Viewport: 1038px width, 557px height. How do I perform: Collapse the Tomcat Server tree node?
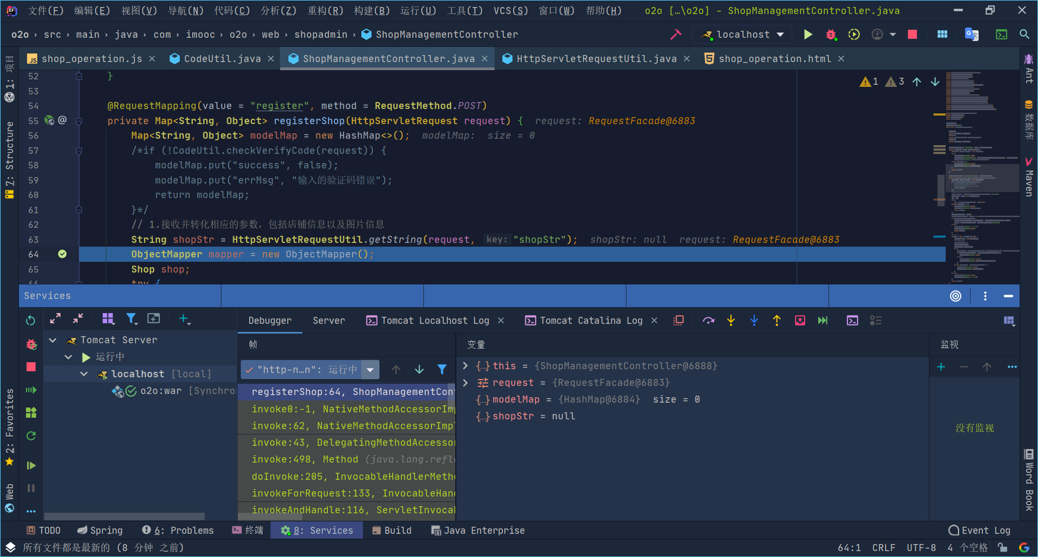pyautogui.click(x=53, y=340)
